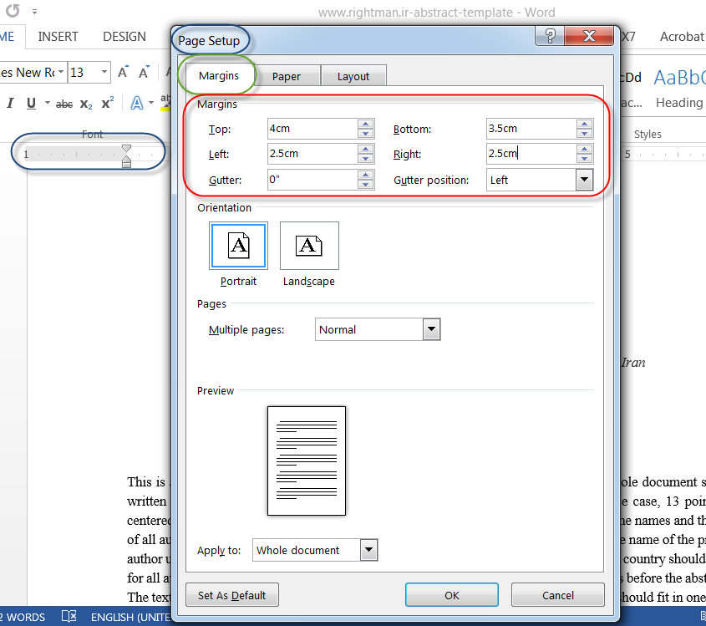Select Portrait orientation
The image size is (706, 626).
coord(238,246)
